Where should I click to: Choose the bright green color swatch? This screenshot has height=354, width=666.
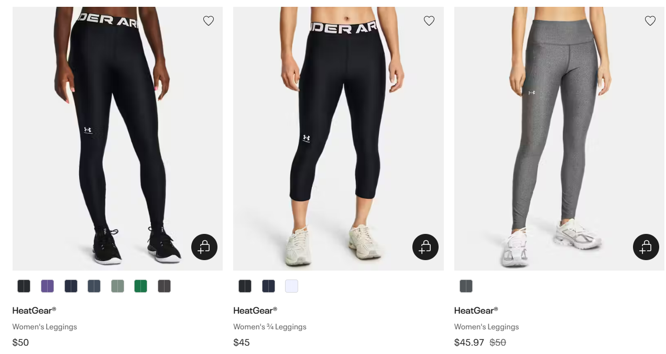[x=141, y=286]
